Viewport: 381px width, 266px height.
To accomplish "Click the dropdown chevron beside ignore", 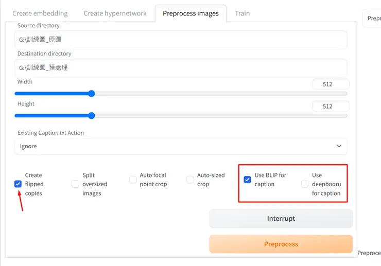I will pyautogui.click(x=339, y=146).
